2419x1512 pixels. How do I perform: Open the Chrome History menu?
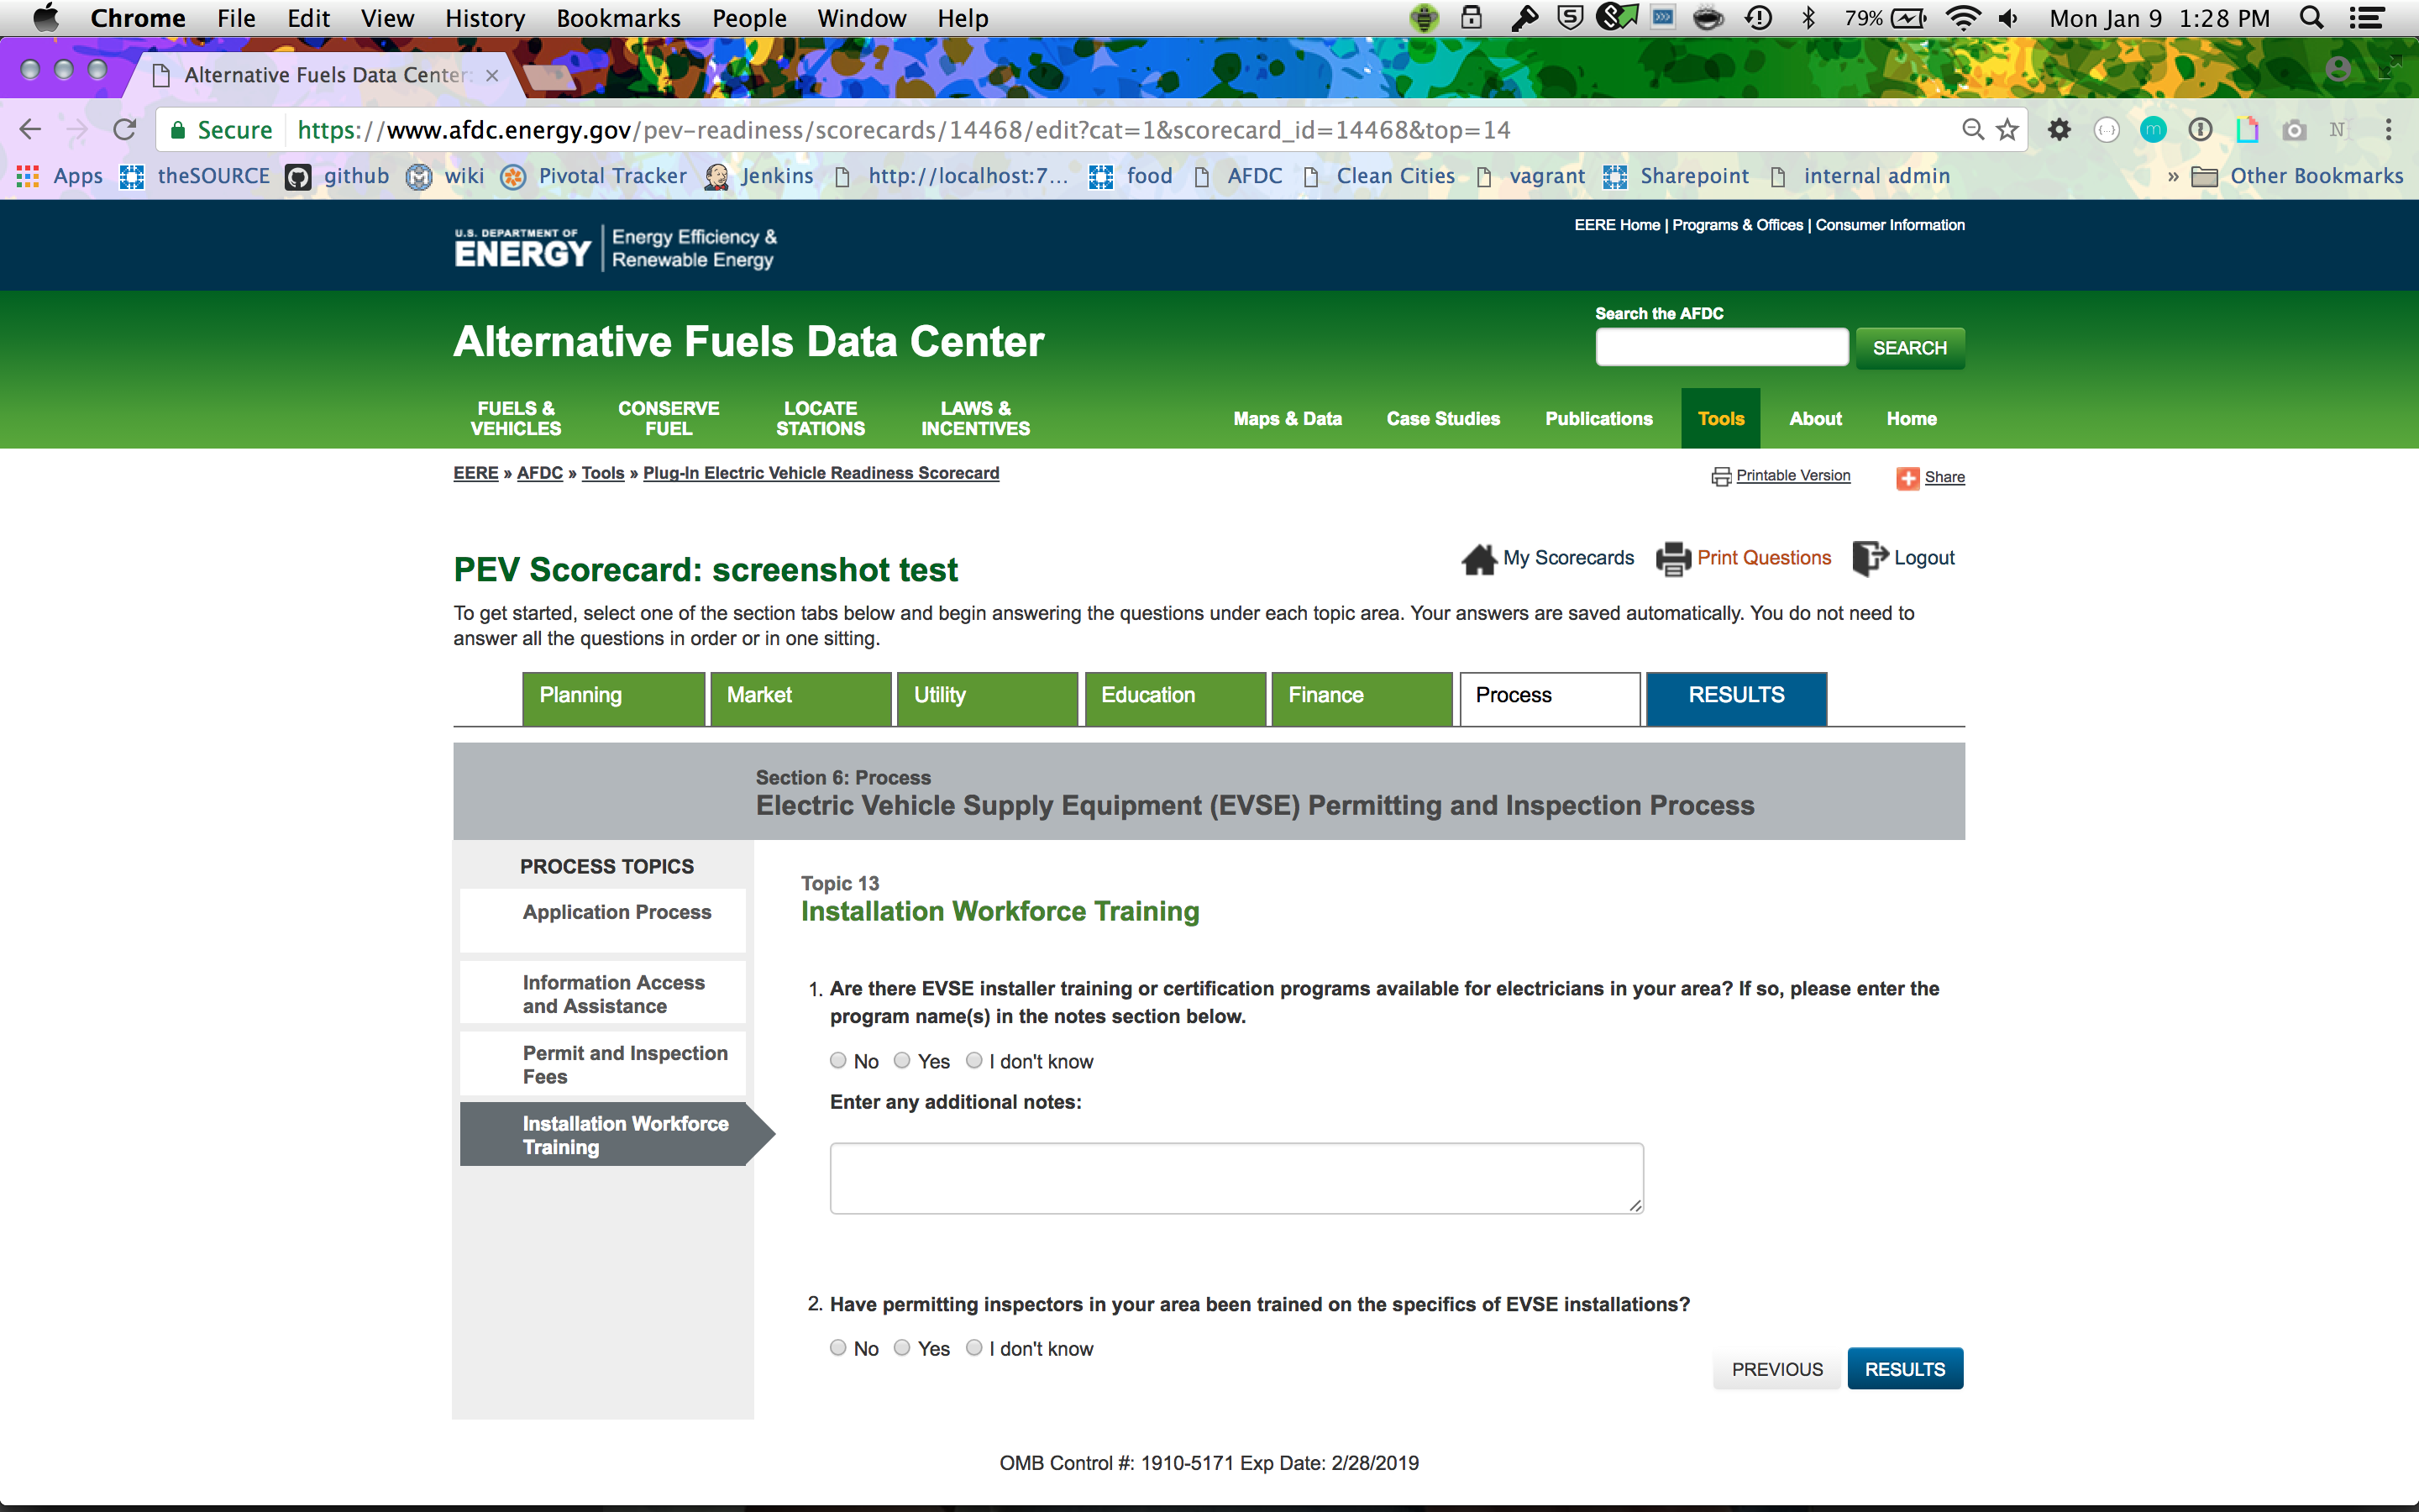pos(485,18)
